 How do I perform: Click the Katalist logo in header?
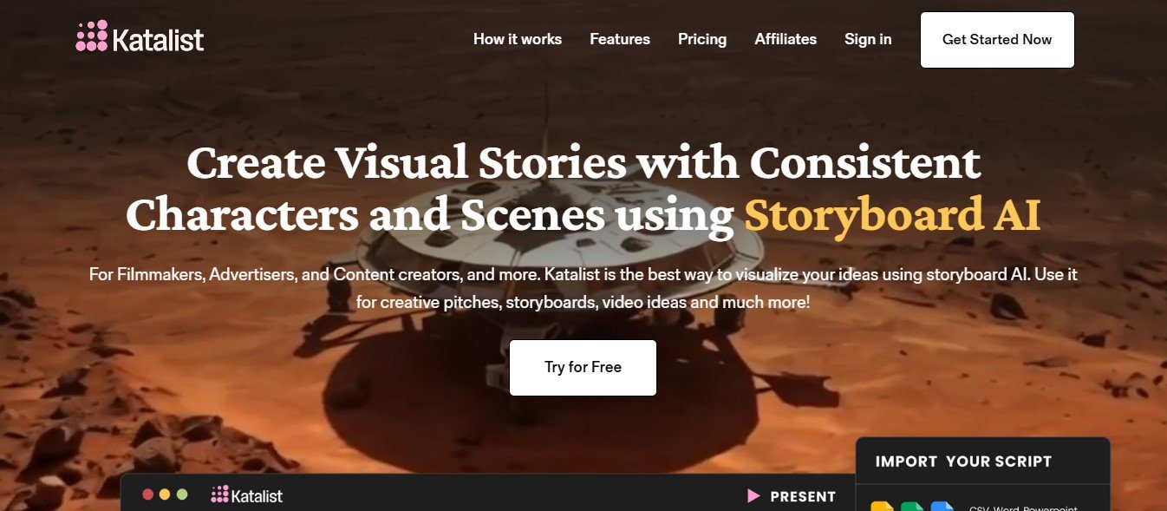pos(140,37)
